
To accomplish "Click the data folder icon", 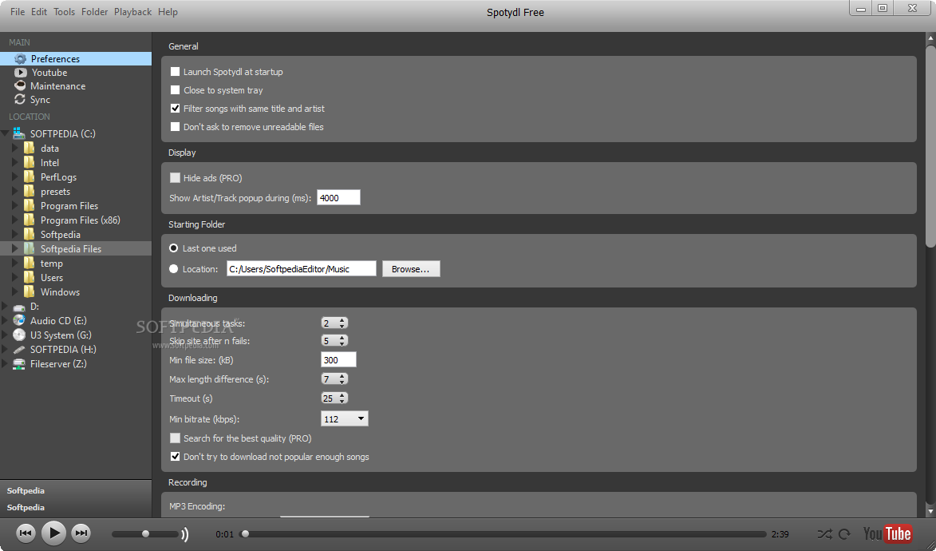I will 29,149.
